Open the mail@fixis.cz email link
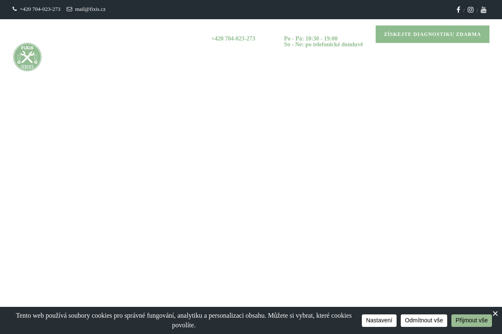Screen dimensions: 502x334 click(x=90, y=9)
